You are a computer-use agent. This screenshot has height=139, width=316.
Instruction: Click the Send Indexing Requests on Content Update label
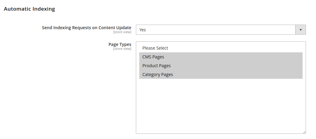86,27
